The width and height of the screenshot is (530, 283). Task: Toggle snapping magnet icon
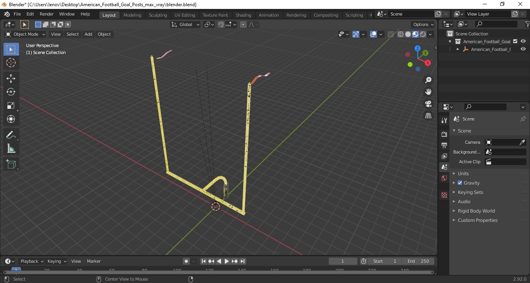click(x=221, y=24)
